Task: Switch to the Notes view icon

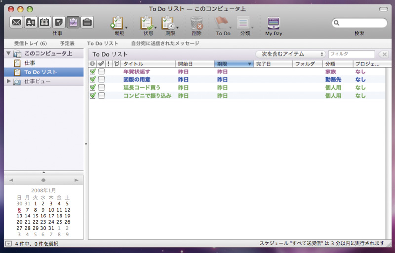Action: pyautogui.click(x=59, y=22)
